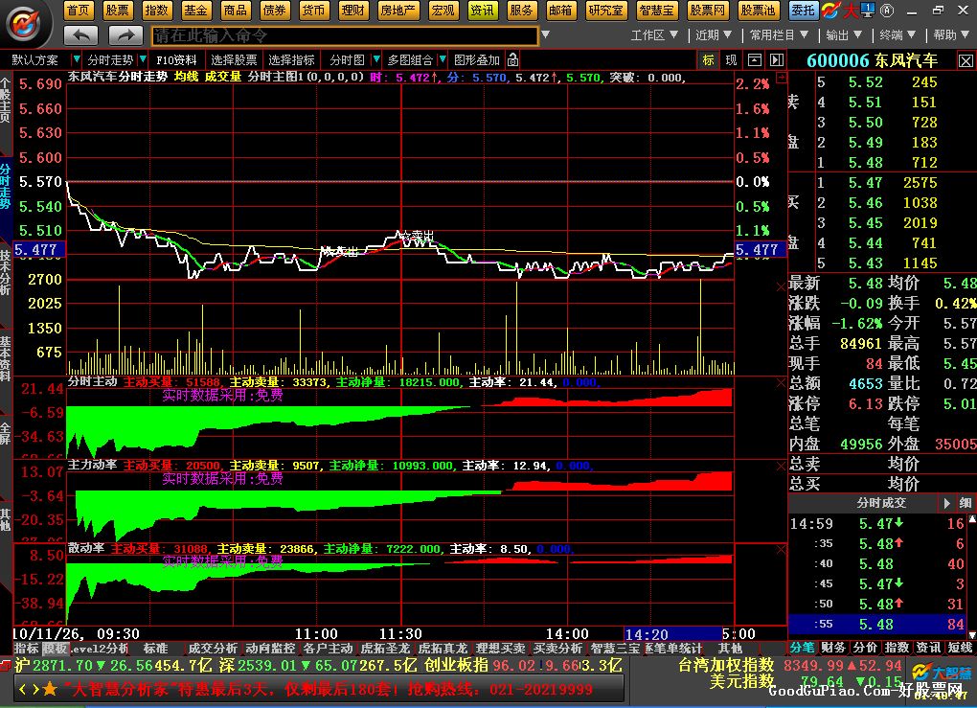Click the orange star in ticker bar
The width and height of the screenshot is (977, 708).
pyautogui.click(x=50, y=689)
